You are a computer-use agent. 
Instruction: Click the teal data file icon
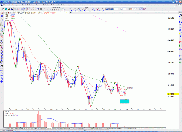pos(6,9)
